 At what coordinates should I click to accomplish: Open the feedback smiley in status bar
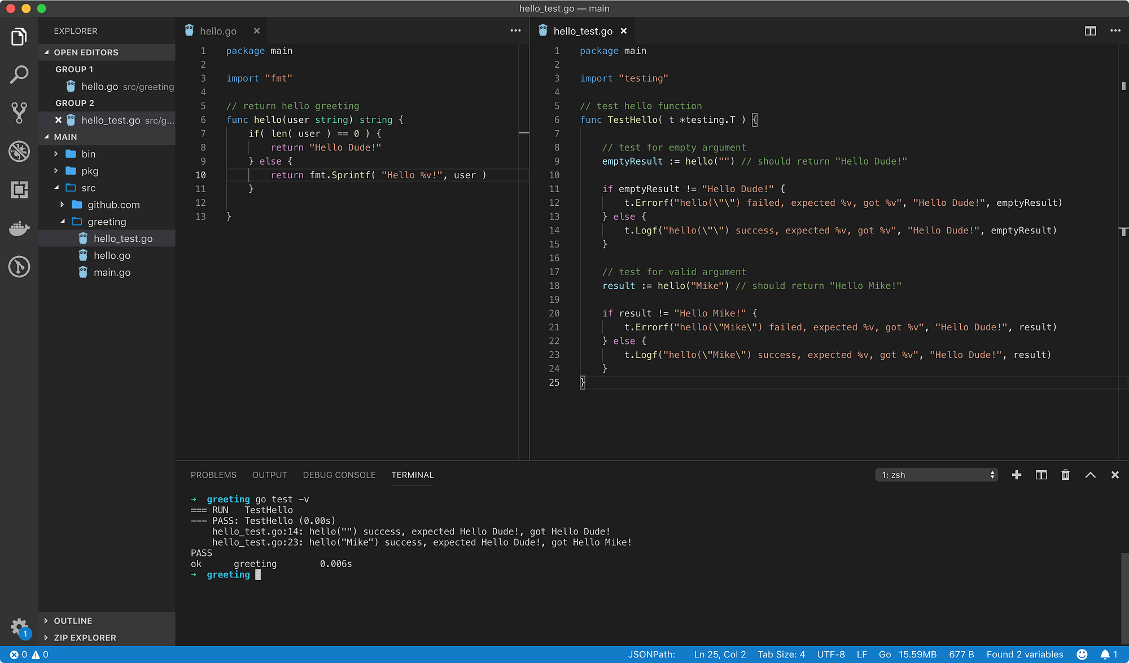[x=1082, y=655]
